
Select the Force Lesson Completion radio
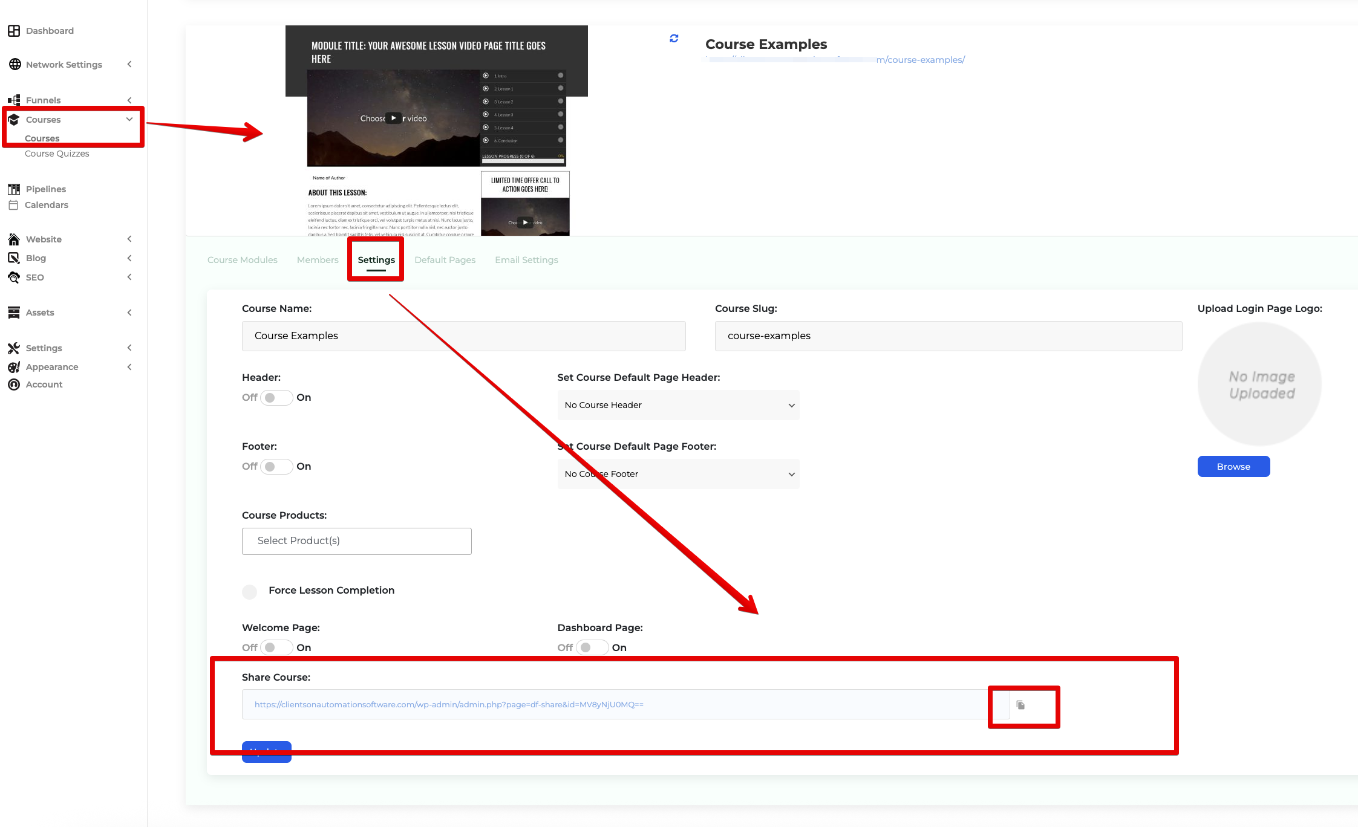(249, 591)
